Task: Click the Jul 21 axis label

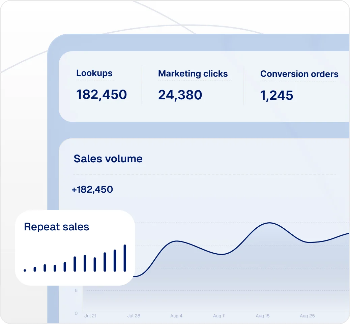Action: [x=90, y=316]
